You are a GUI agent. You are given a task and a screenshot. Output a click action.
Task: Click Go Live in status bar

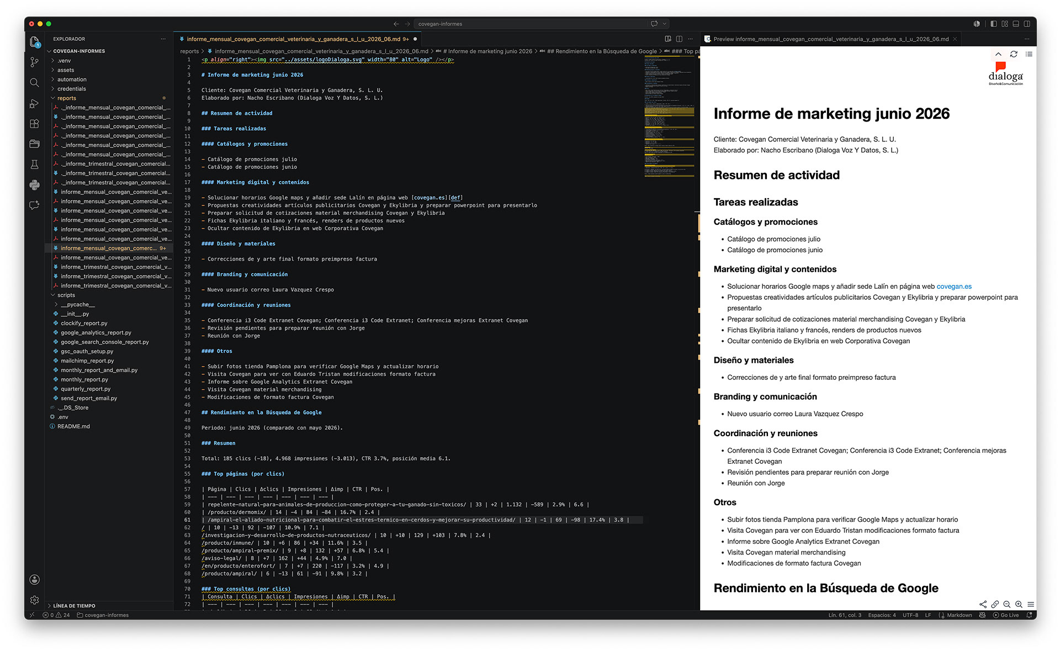tap(1006, 615)
